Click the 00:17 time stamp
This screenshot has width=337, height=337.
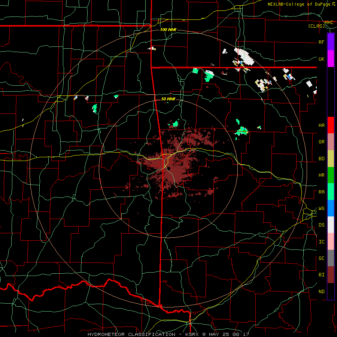[241, 334]
